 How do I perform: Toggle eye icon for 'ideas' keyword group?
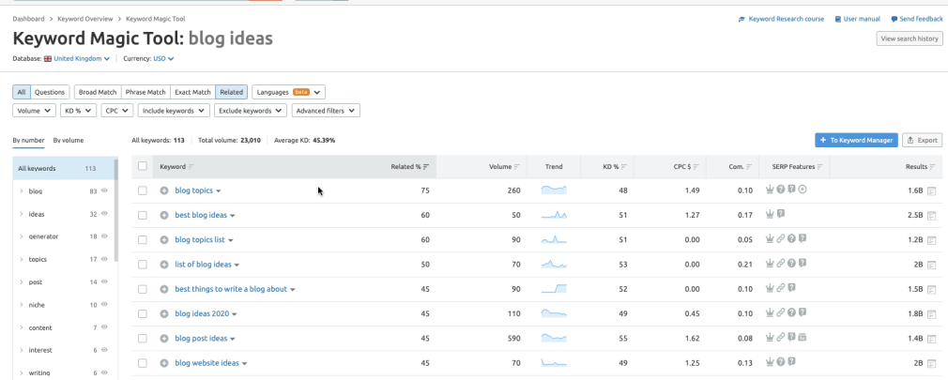click(x=104, y=213)
